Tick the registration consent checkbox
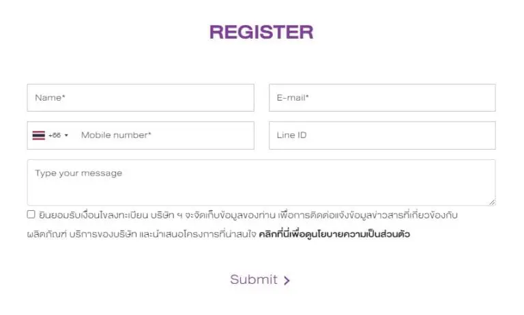 point(31,214)
